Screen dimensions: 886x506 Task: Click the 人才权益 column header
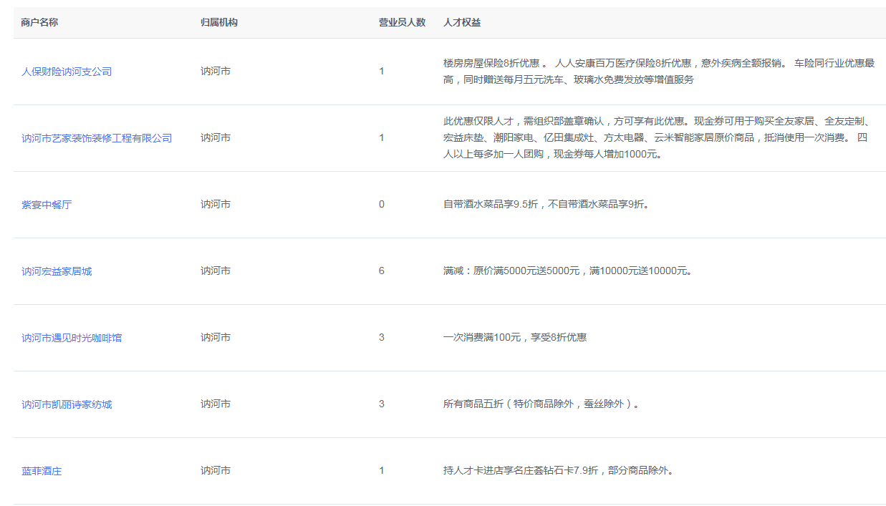point(462,23)
